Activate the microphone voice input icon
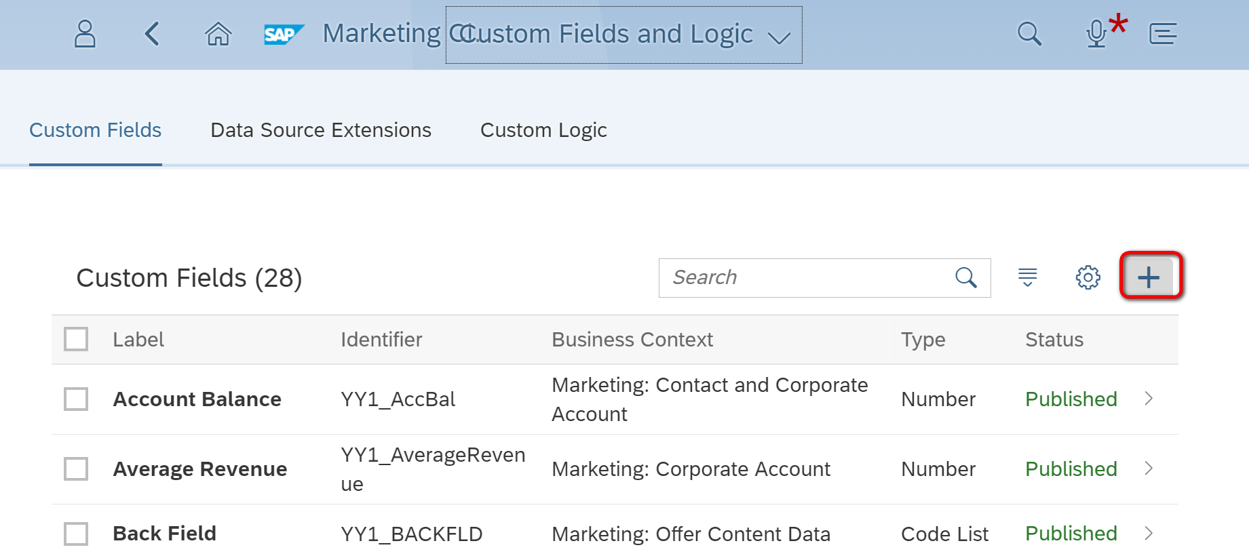 coord(1096,34)
